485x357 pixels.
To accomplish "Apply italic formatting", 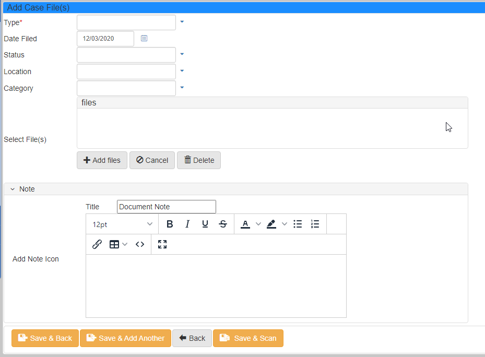I will point(187,224).
